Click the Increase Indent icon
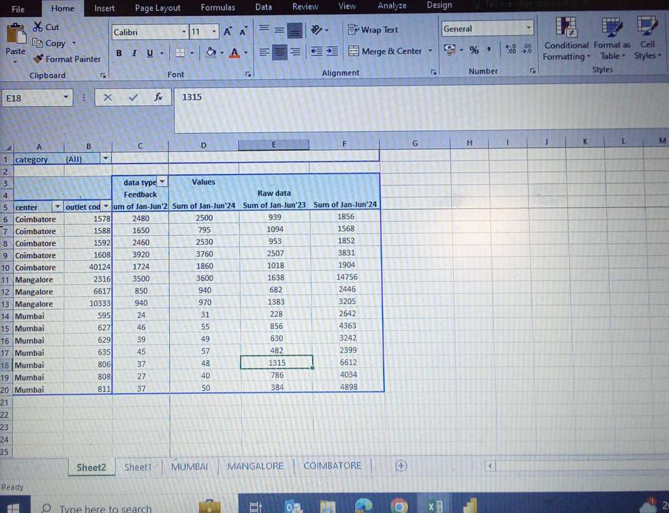Screen dimensions: 669x513 tap(332, 52)
